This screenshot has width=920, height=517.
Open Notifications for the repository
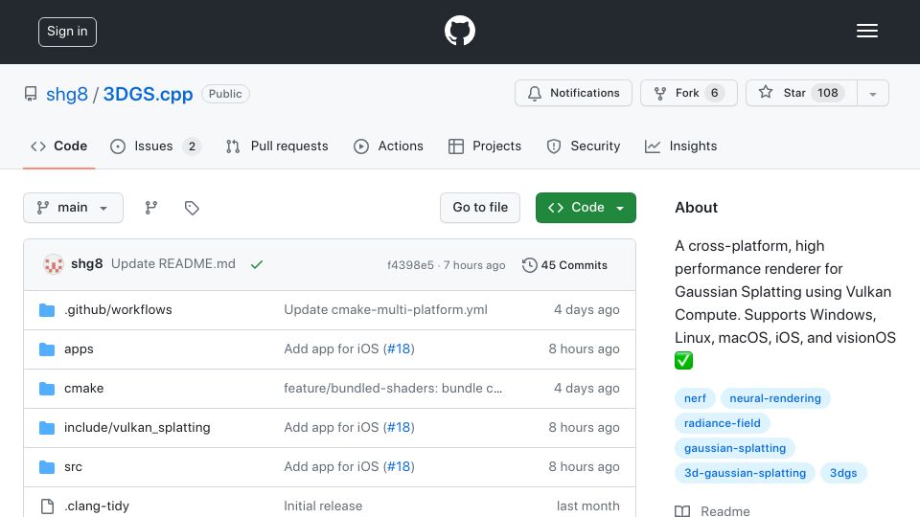(x=573, y=93)
